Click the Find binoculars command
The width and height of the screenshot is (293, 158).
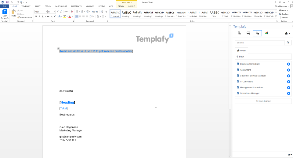coord(283,10)
